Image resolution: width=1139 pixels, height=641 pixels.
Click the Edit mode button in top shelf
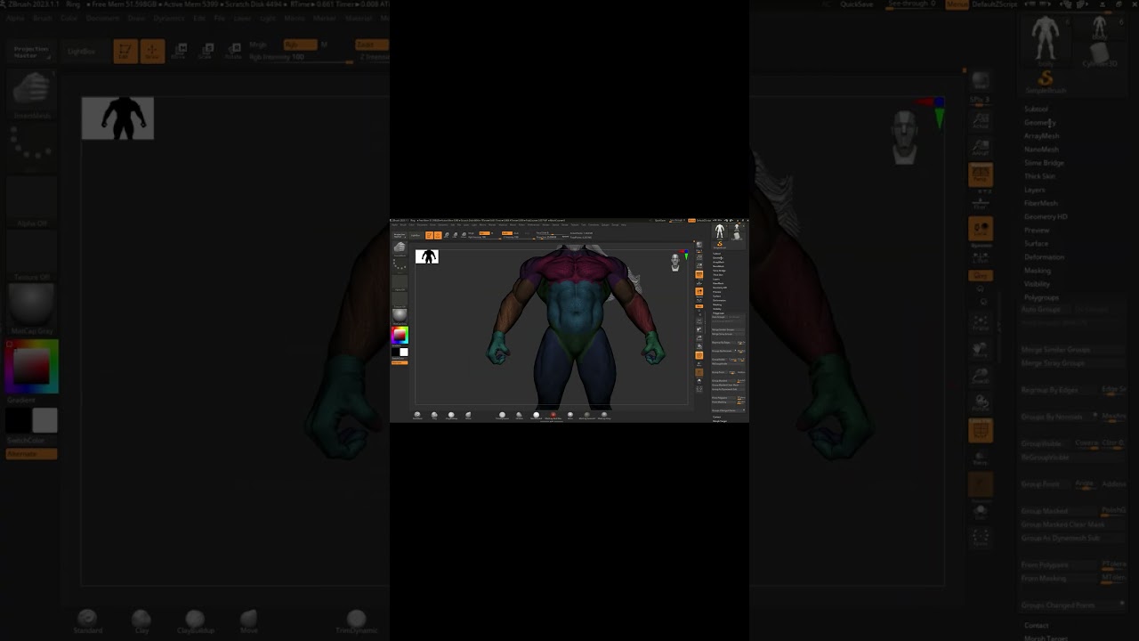coord(125,51)
